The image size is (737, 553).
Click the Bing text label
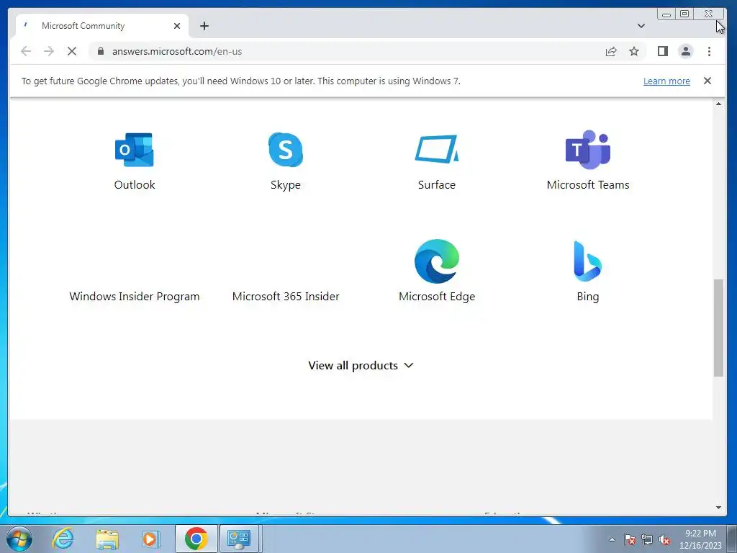(587, 296)
